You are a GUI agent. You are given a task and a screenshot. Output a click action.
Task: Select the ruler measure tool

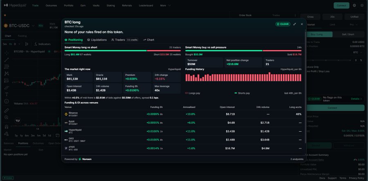click(x=7, y=110)
